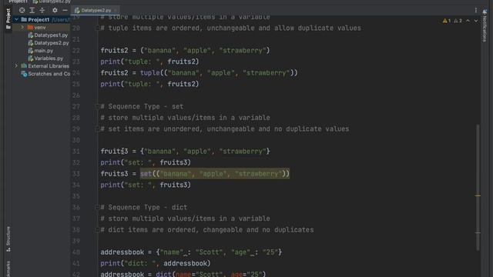The height and width of the screenshot is (277, 493).
Task: Select Scratches and Consoles node
Action: tap(49, 74)
